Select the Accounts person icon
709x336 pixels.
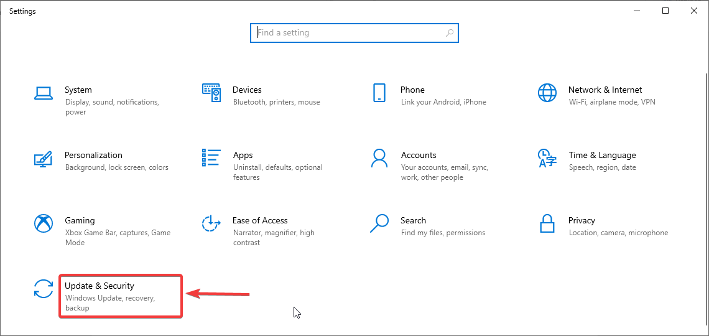tap(379, 158)
